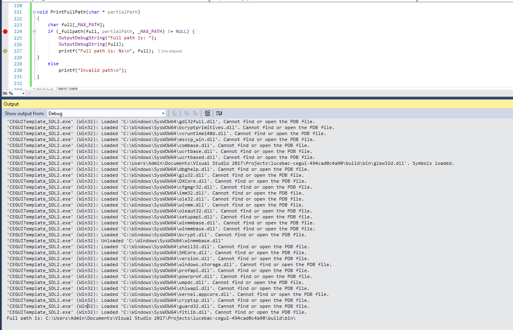
Task: Click the breakpoint margin at line 230
Action: pos(5,70)
